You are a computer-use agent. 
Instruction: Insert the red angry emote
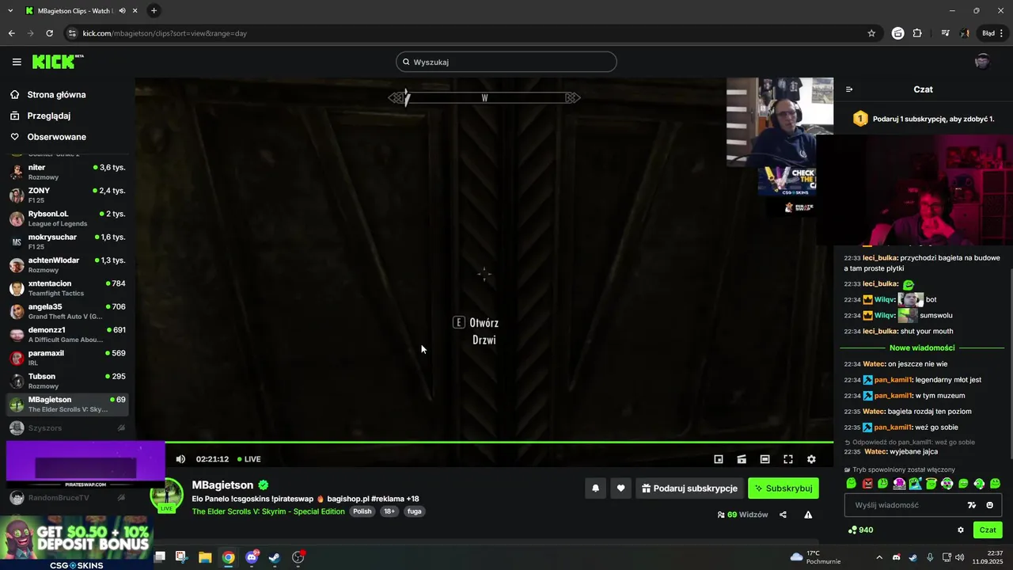click(867, 484)
